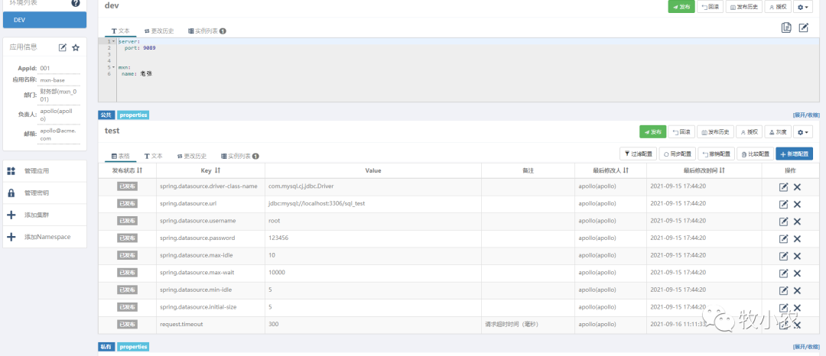Click the document copy icon in dev panel
826x356 pixels.
tap(786, 28)
